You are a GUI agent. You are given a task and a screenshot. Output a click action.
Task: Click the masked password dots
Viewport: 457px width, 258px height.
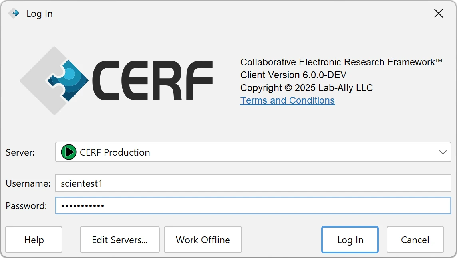[82, 205]
